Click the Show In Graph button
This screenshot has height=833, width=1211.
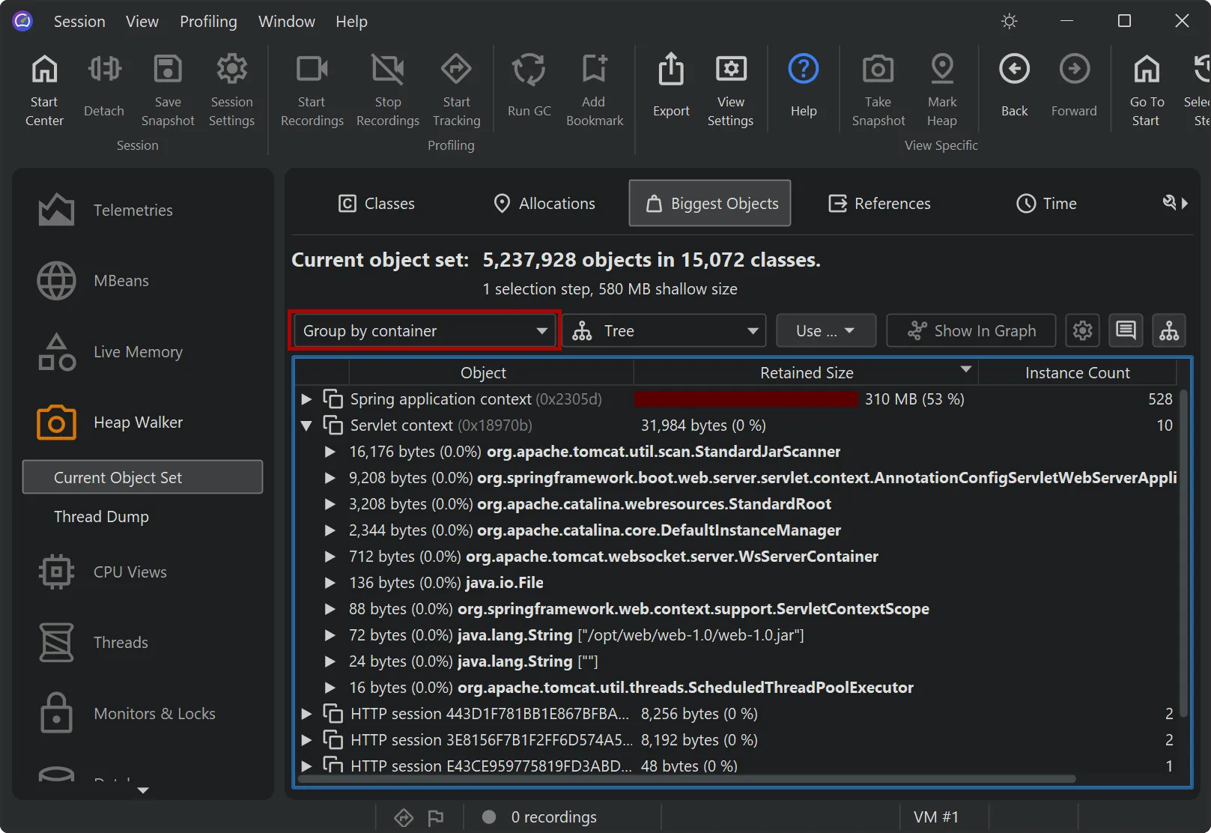[x=971, y=331]
